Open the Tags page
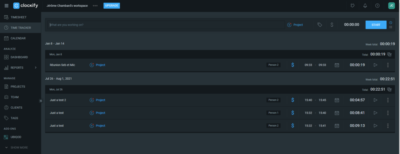Image resolution: width=400 pixels, height=154 pixels. [20, 118]
